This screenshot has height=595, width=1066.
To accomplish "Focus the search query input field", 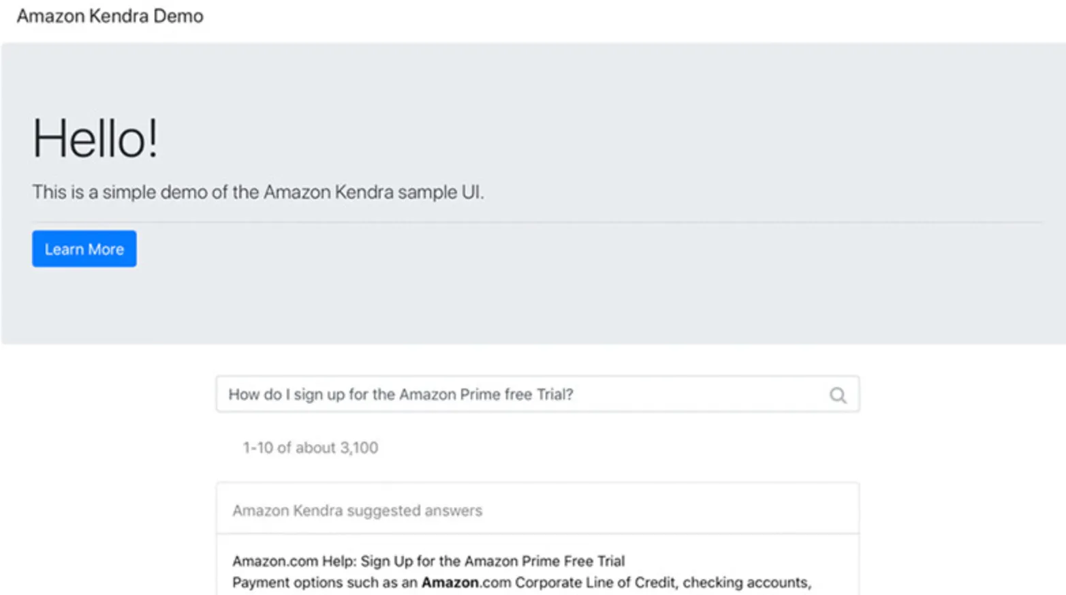I will [518, 395].
